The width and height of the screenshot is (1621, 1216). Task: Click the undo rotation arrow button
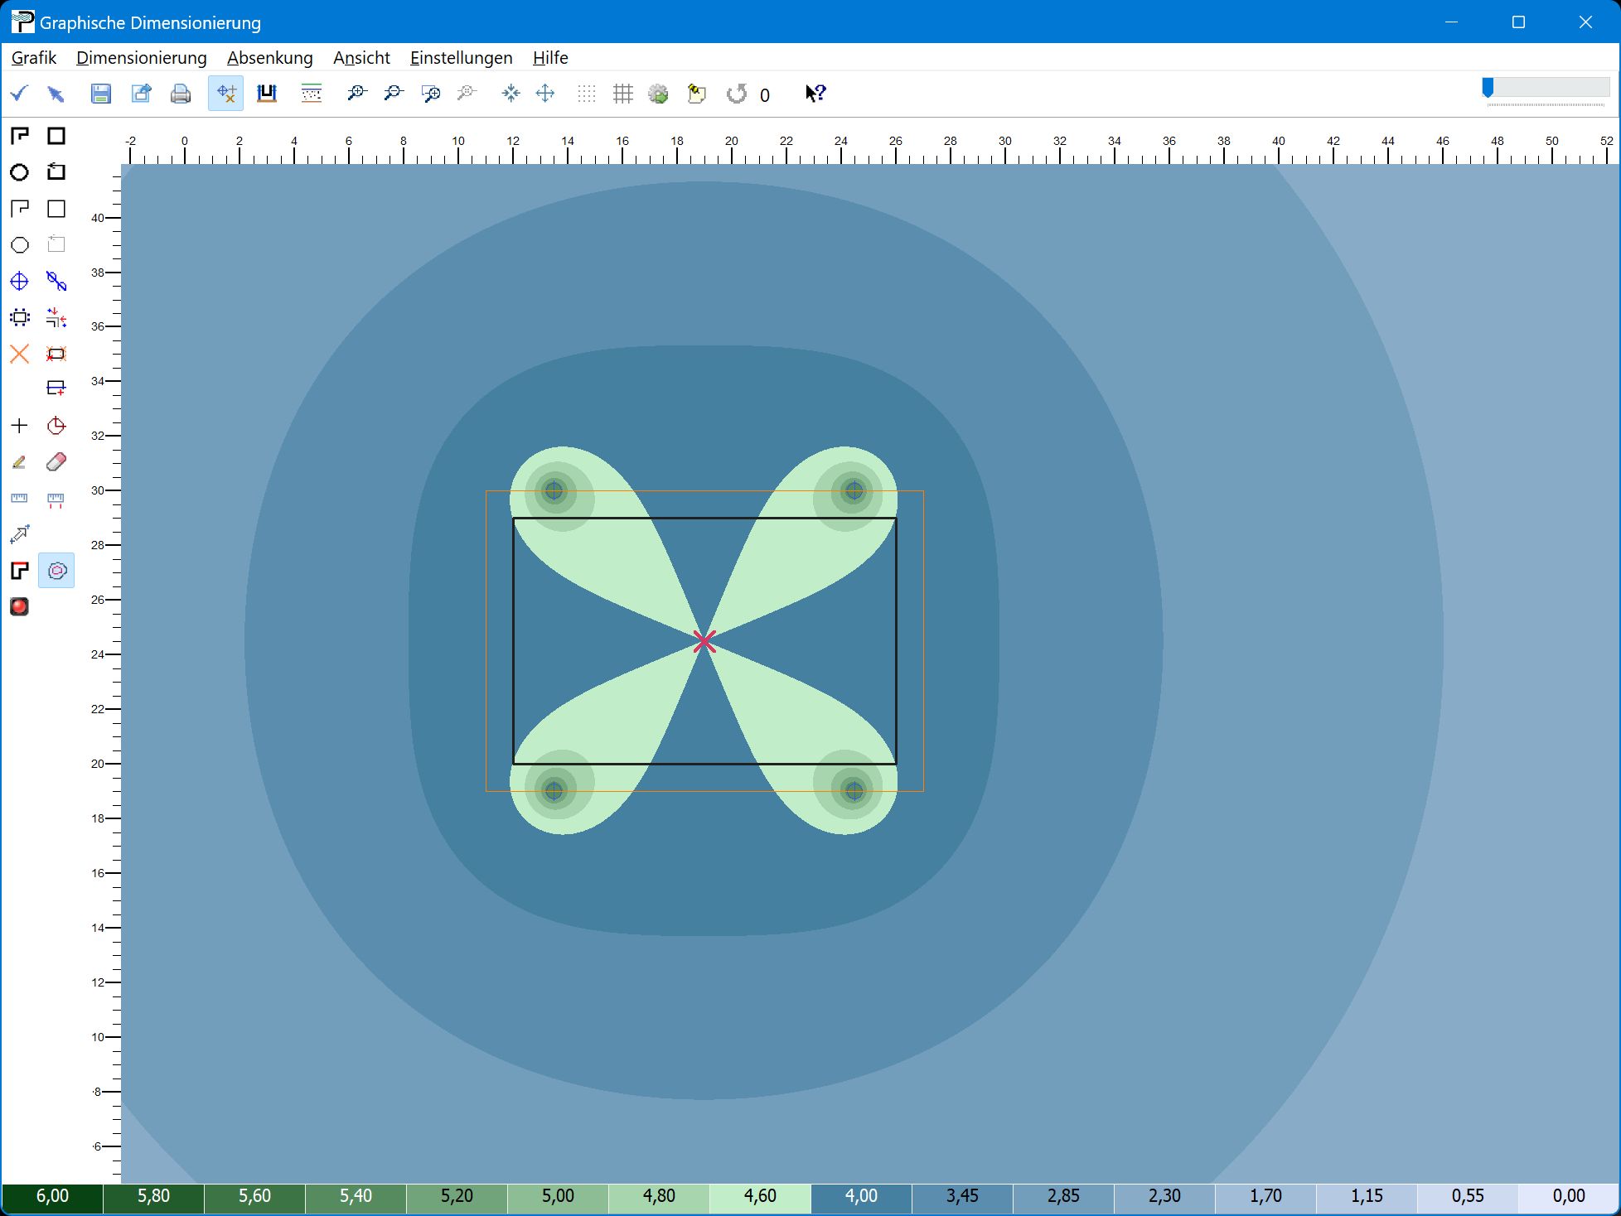(x=736, y=94)
